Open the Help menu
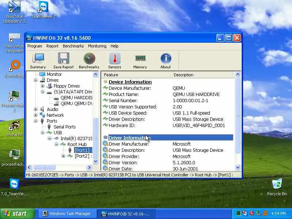This screenshot has height=219, width=292. click(114, 46)
